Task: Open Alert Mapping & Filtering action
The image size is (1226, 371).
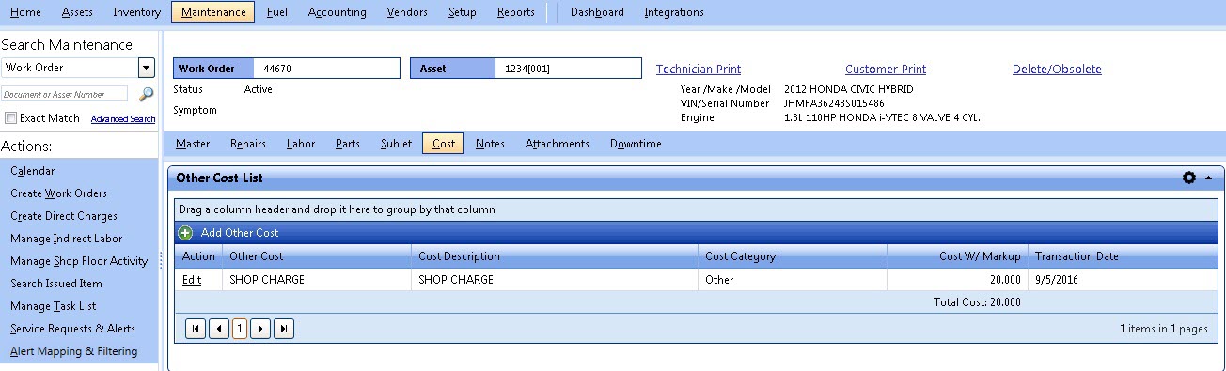Action: pos(73,351)
